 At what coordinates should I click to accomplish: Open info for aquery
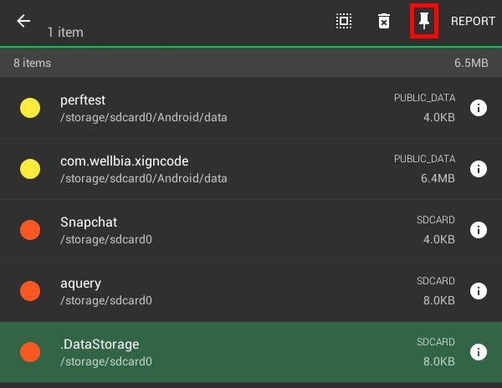tap(479, 291)
